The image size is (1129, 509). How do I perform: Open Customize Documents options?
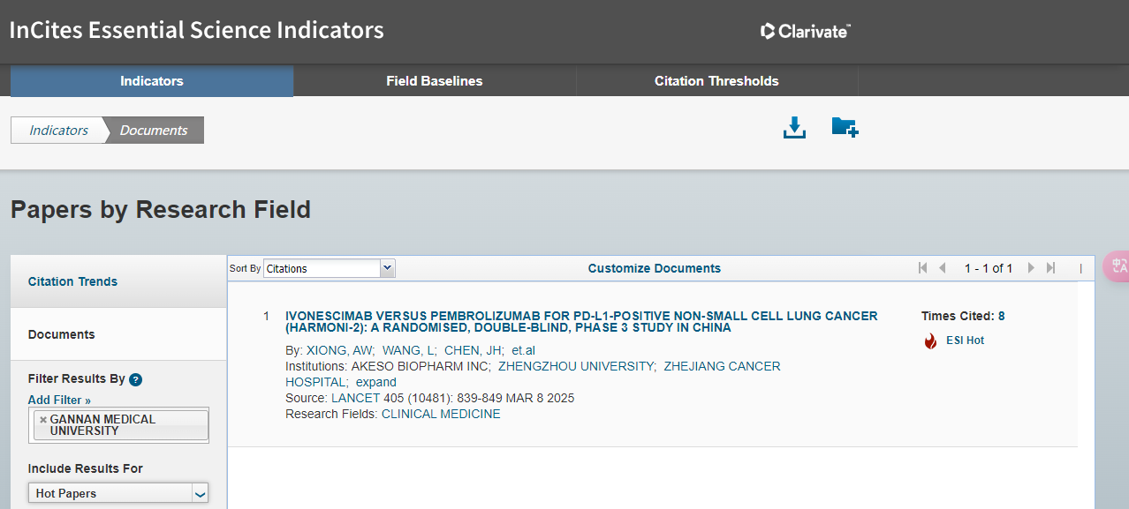[x=654, y=268]
